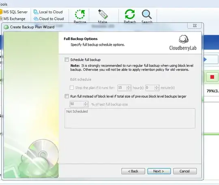Click the Back button
The image size is (219, 185).
pos(133,171)
